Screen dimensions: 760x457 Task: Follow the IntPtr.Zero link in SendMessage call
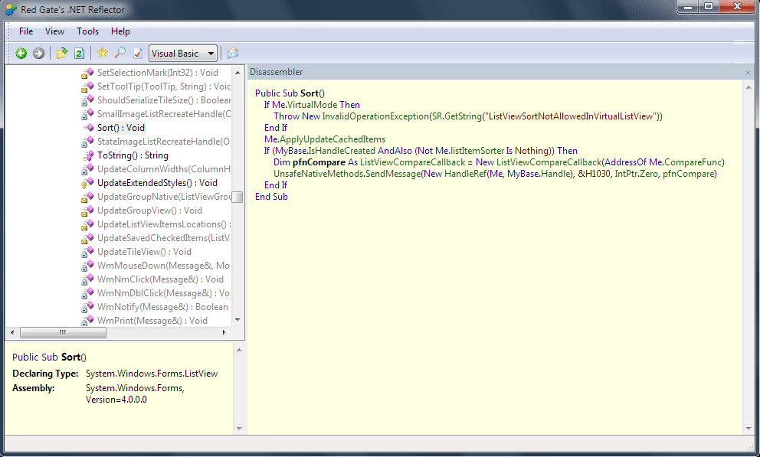tap(637, 174)
